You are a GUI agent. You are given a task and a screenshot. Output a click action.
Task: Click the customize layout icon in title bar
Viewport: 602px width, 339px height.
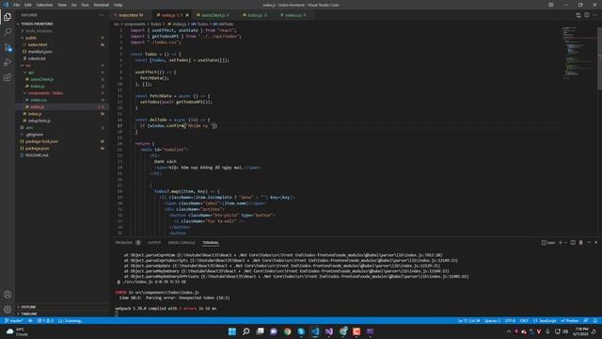[x=551, y=5]
